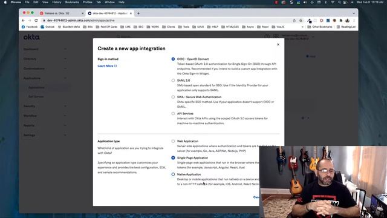
Task: Choose the Native Application type
Action: 173,174
